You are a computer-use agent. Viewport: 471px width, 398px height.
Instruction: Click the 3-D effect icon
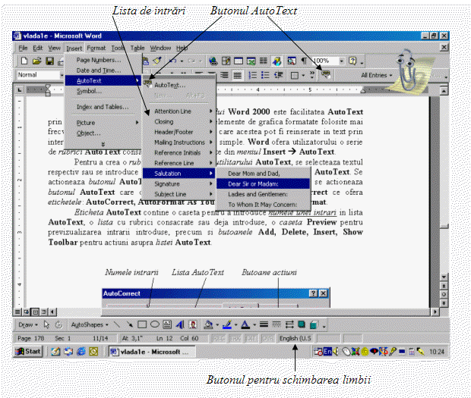(314, 324)
